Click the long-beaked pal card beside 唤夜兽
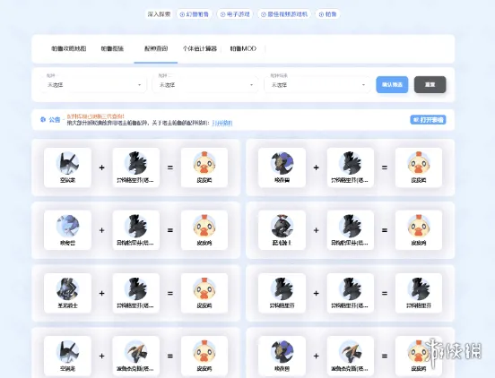 351,356
